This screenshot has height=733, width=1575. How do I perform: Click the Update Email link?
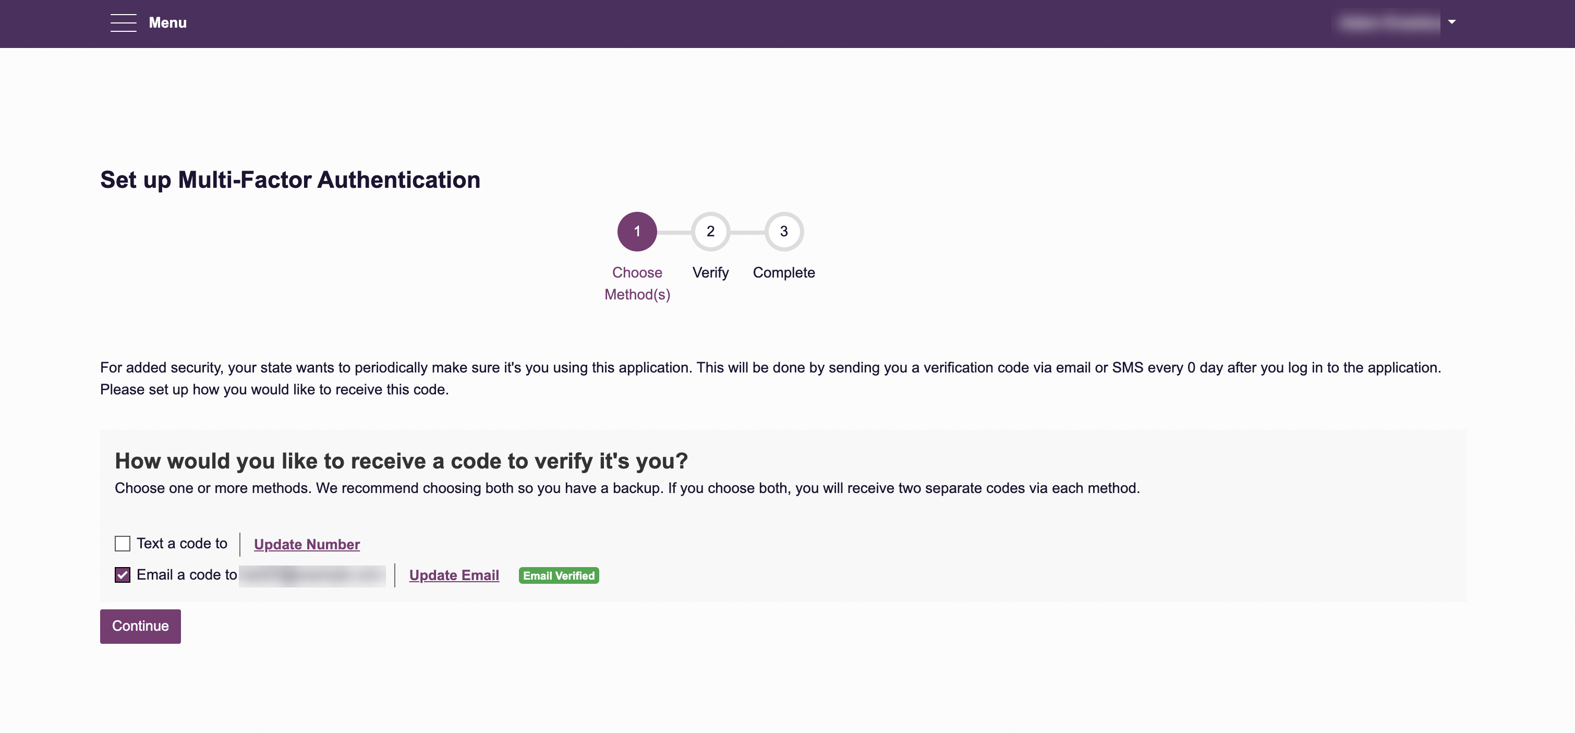[454, 575]
